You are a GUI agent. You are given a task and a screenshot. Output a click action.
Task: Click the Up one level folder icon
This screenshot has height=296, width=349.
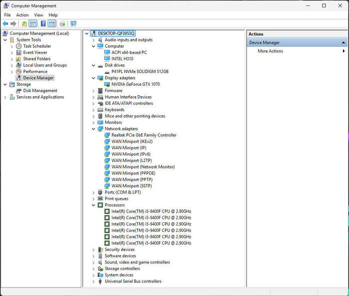click(24, 23)
